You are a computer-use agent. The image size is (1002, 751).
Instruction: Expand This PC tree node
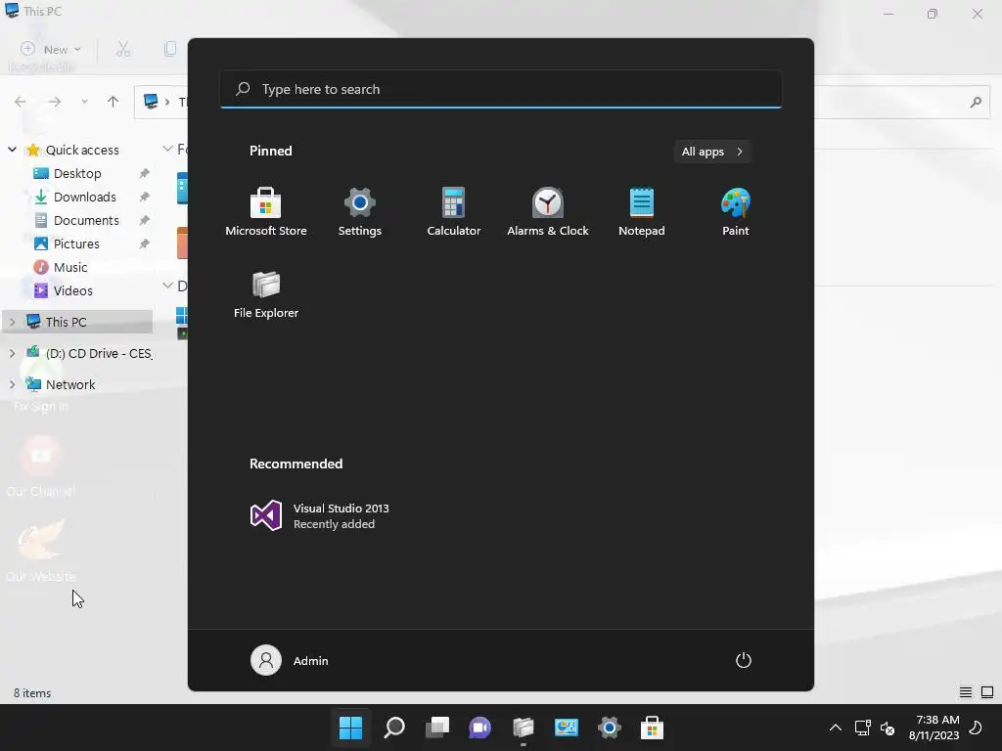tap(12, 322)
